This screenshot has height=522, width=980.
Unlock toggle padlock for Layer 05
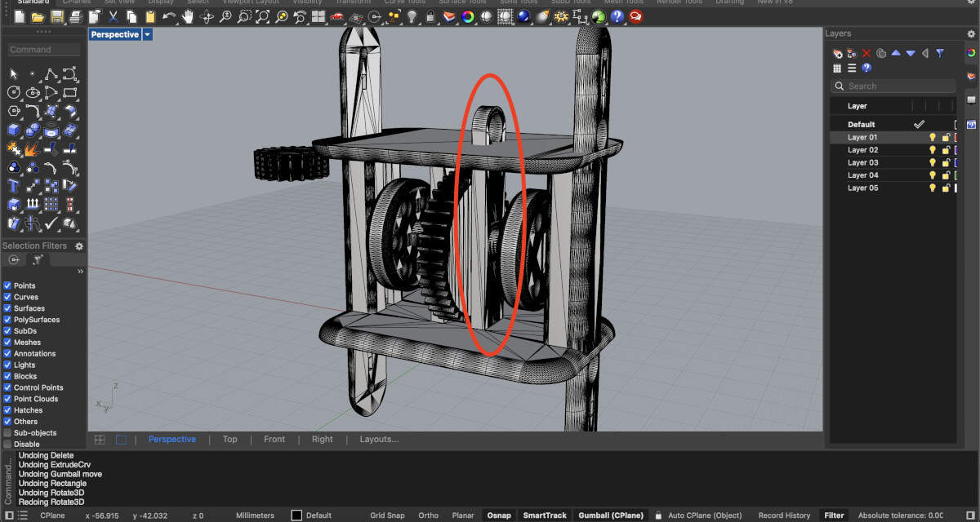coord(946,188)
